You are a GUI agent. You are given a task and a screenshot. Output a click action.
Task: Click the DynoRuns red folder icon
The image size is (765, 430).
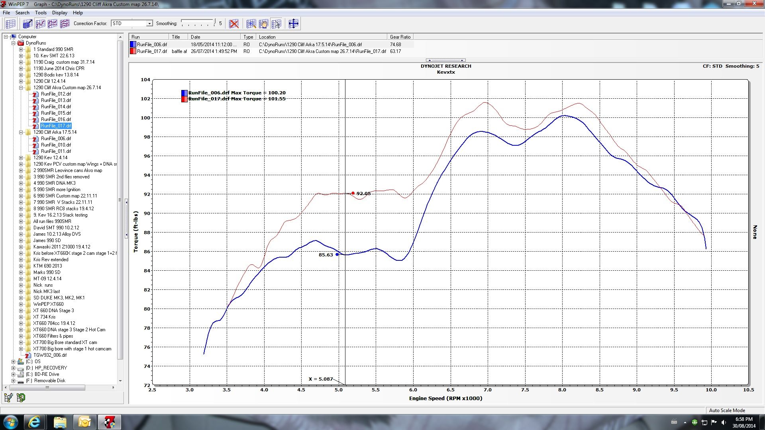pos(21,43)
